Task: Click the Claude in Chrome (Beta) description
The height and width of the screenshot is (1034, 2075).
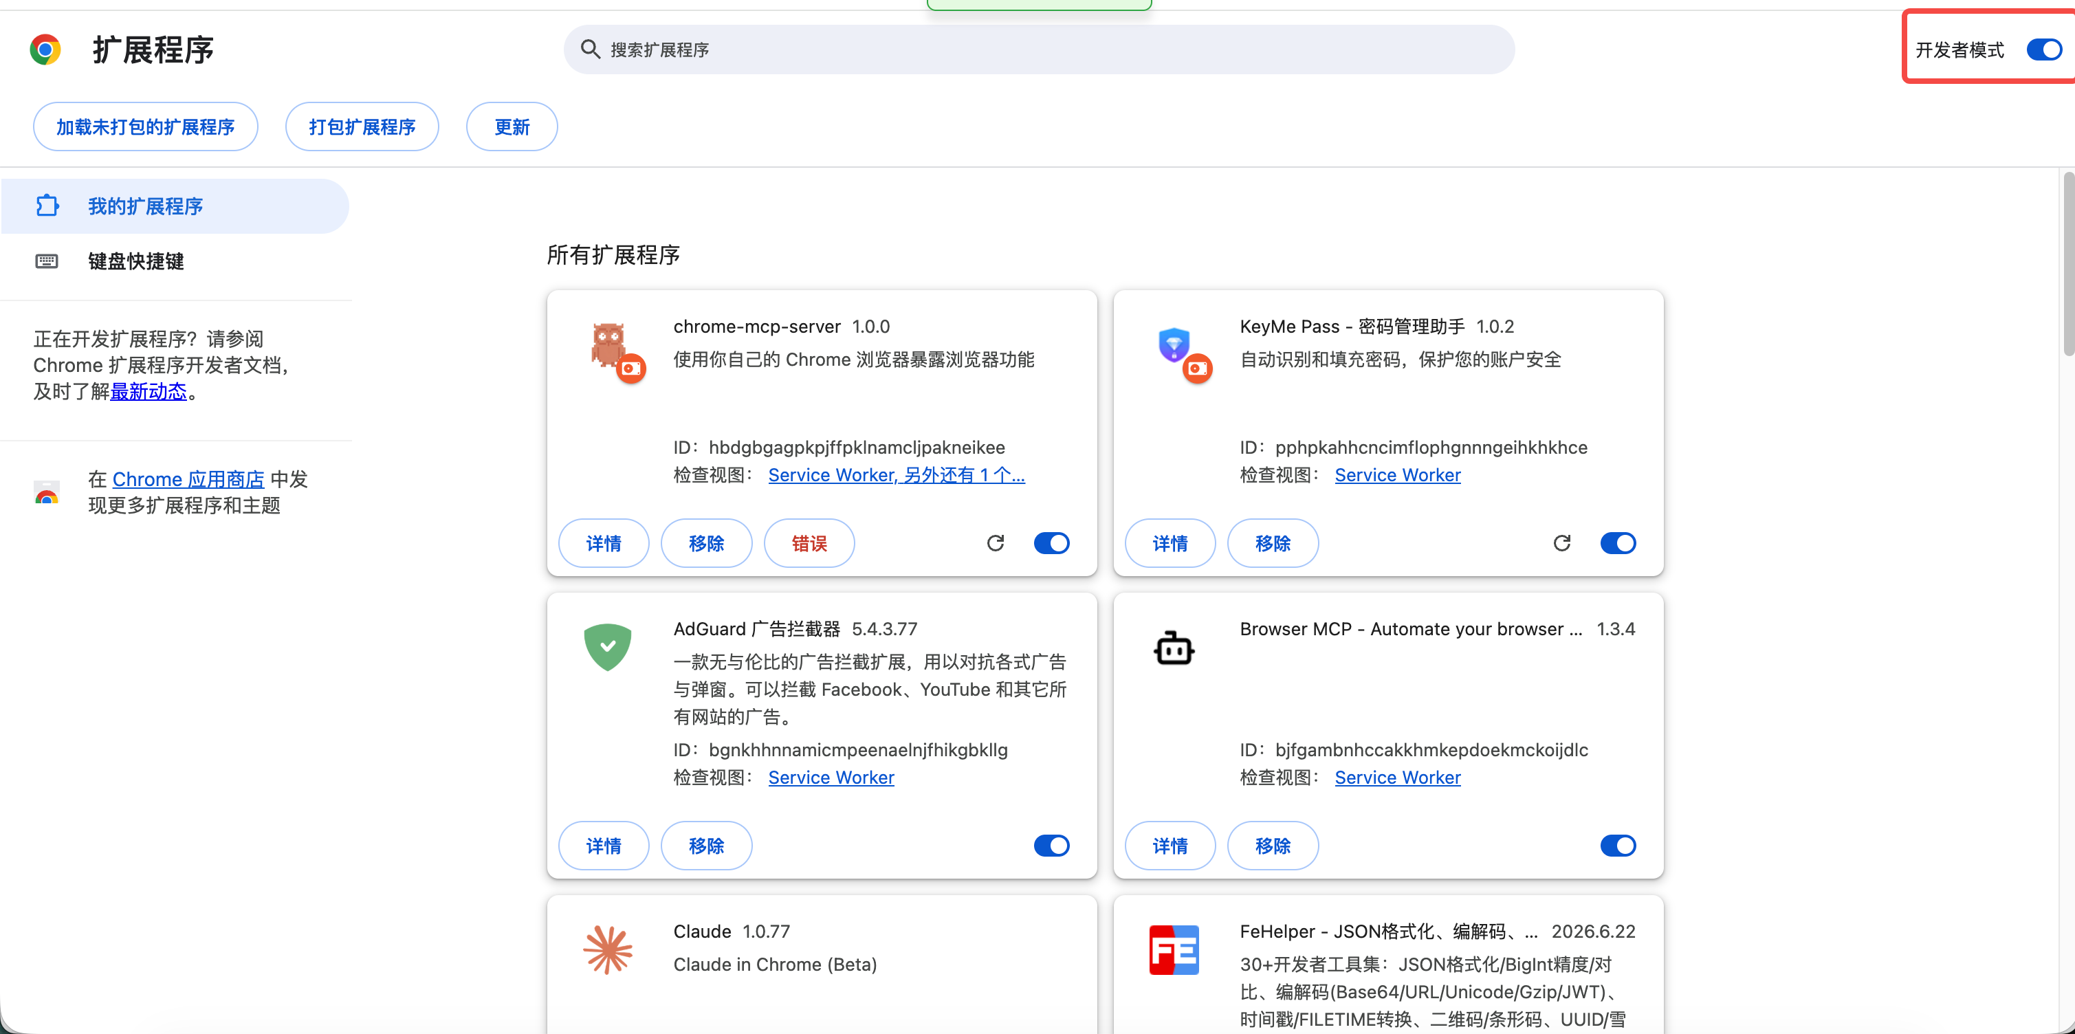Action: click(x=775, y=964)
